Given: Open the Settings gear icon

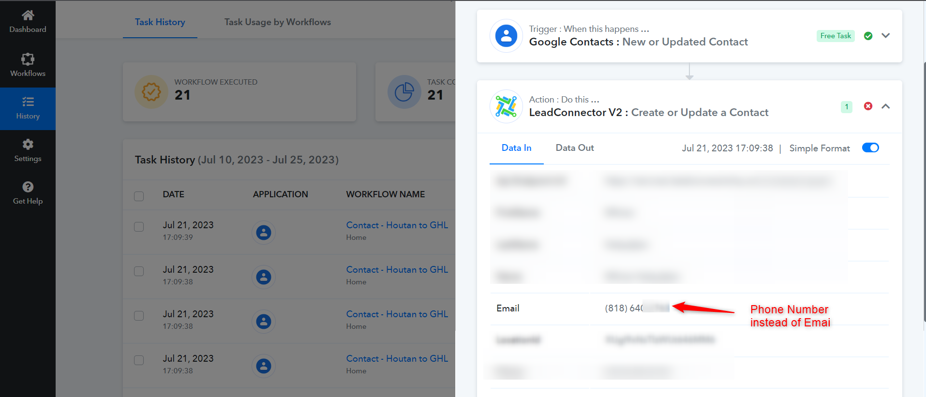Looking at the screenshot, I should click(x=28, y=144).
